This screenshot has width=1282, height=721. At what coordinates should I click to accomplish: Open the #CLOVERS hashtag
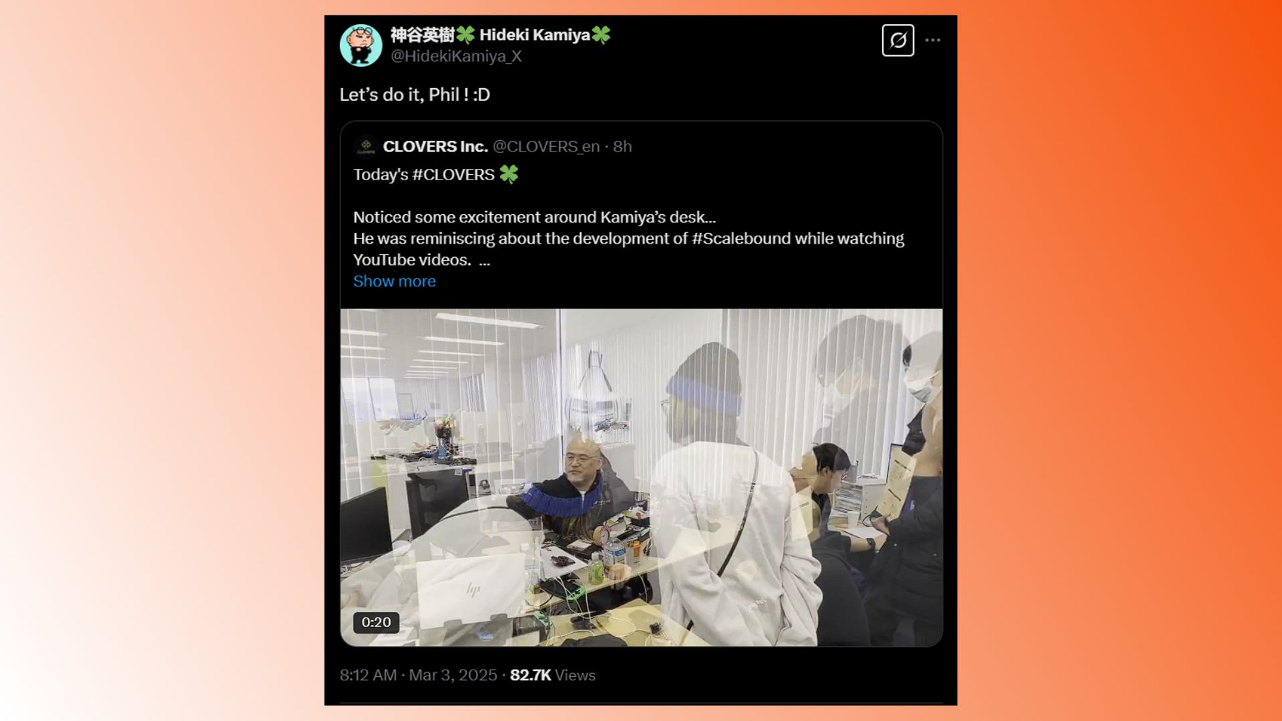click(453, 175)
